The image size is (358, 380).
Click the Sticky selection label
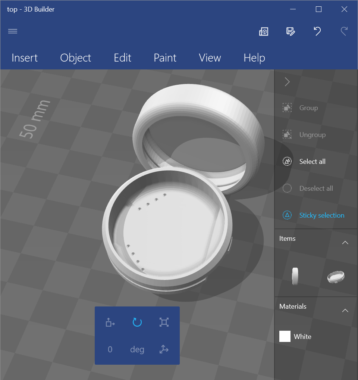[x=322, y=215]
